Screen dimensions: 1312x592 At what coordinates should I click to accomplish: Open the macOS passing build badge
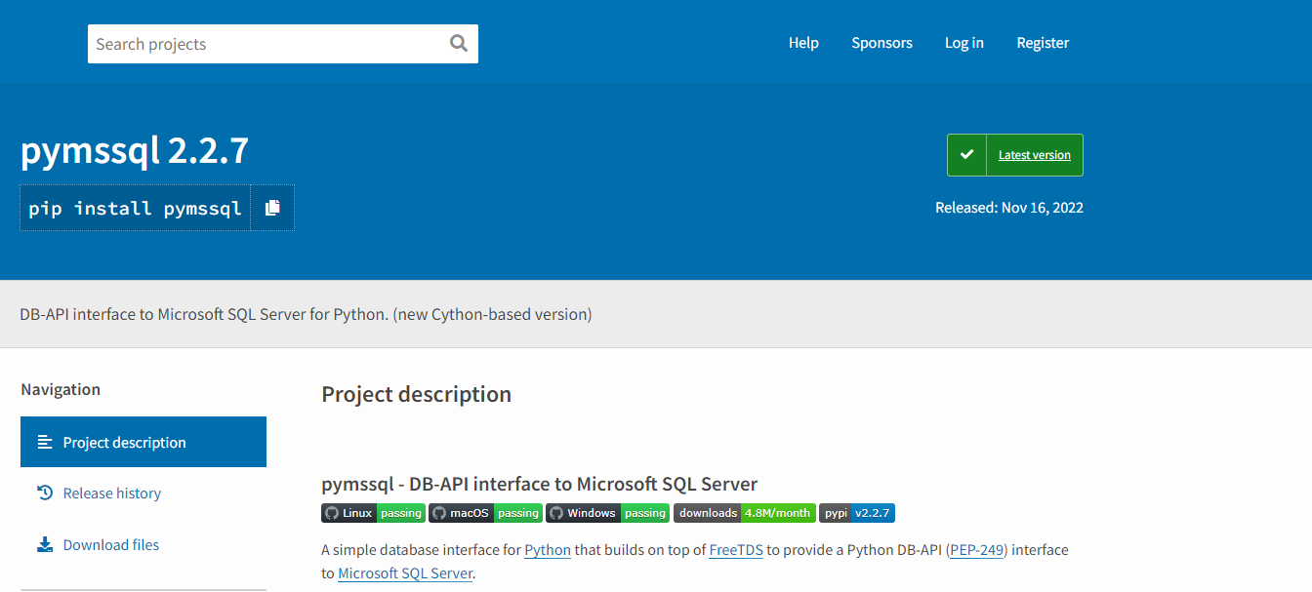point(485,513)
